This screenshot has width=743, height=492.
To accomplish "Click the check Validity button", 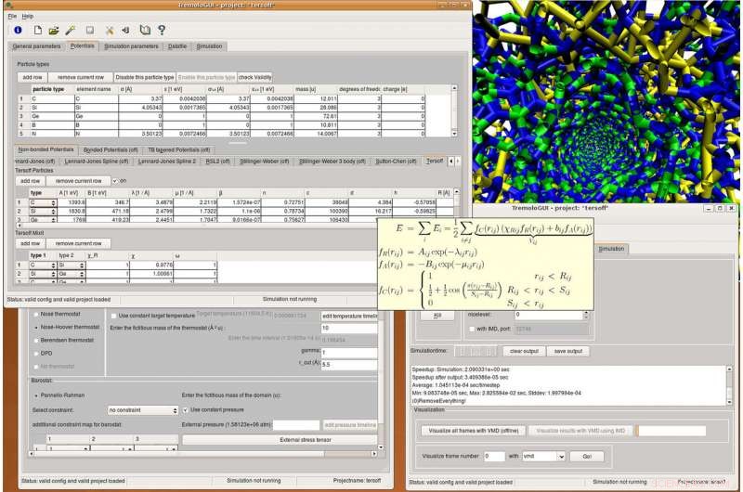I will [x=255, y=76].
